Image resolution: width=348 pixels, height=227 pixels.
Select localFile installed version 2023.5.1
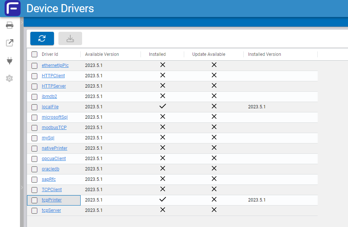point(257,107)
